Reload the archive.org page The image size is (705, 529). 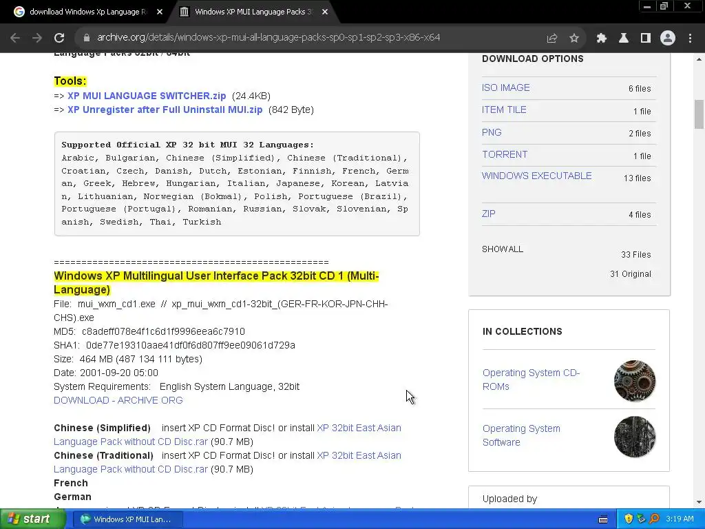tap(59, 38)
